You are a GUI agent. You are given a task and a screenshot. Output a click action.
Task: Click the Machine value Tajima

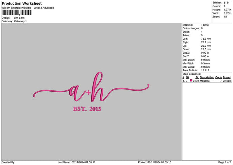pos(205,25)
